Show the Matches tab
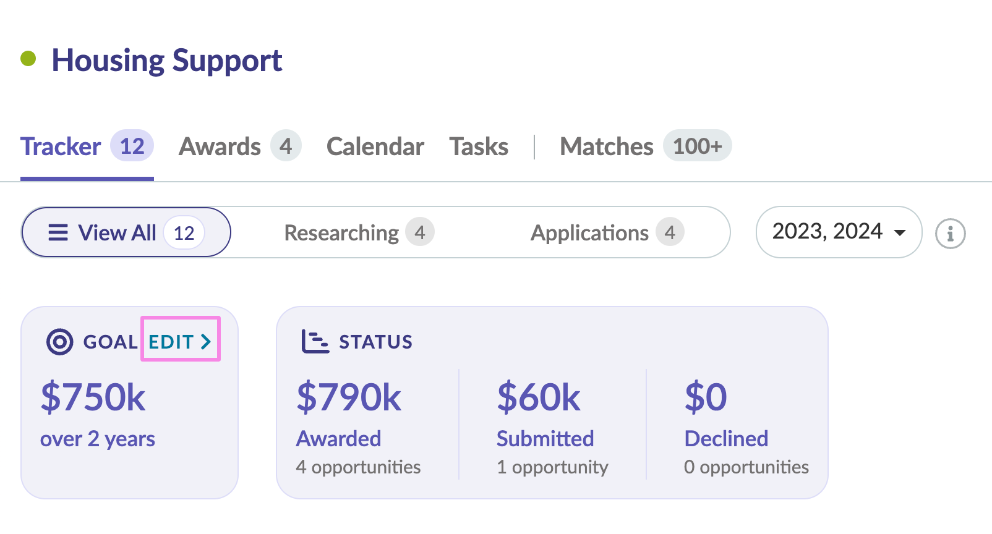The width and height of the screenshot is (992, 534). click(606, 147)
